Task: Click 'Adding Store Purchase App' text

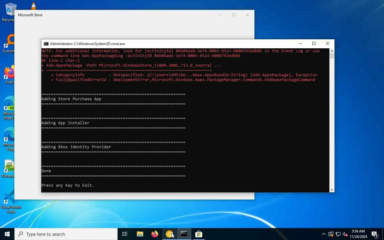Action: (71, 99)
